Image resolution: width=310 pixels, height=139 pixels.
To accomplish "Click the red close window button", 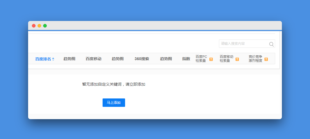I will click(x=34, y=26).
